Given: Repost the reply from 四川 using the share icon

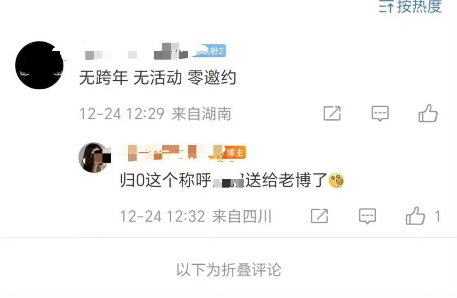Looking at the screenshot, I should [320, 216].
